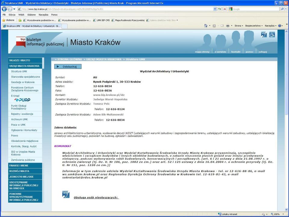The image size is (289, 217).
Task: Select FINANSE I MIENIE sidebar section
Action: tap(25, 165)
